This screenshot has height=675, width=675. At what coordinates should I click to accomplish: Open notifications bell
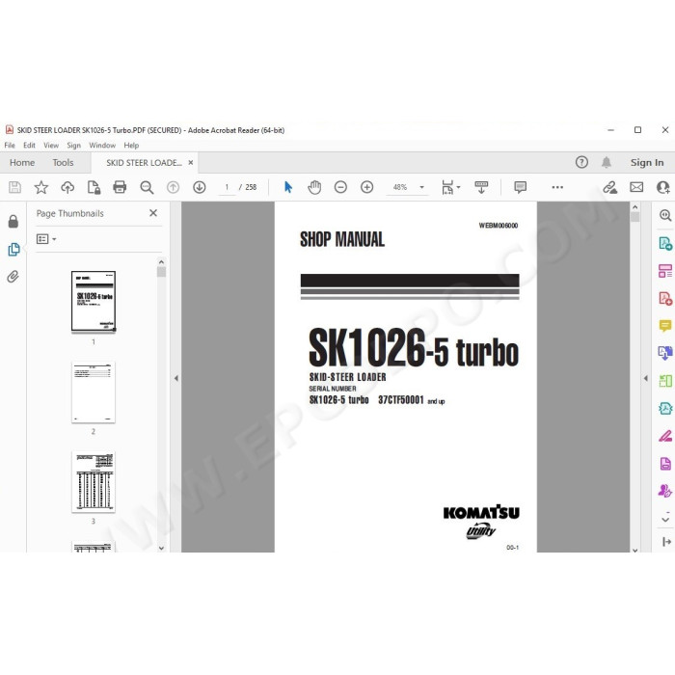[607, 162]
